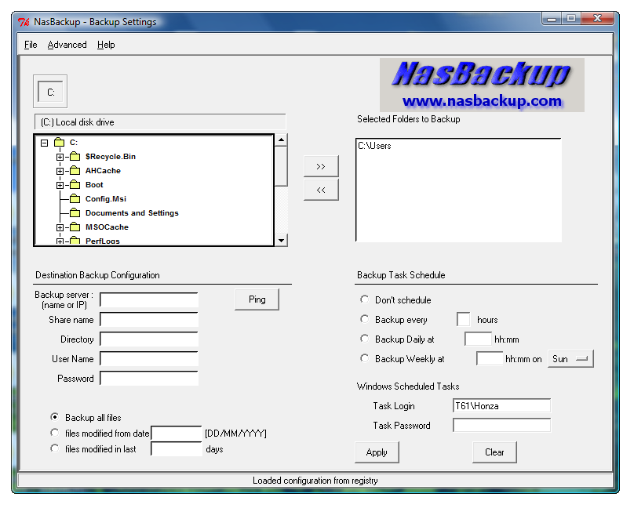This screenshot has width=634, height=508.
Task: Select the Config.Msi folder name
Action: click(x=106, y=198)
